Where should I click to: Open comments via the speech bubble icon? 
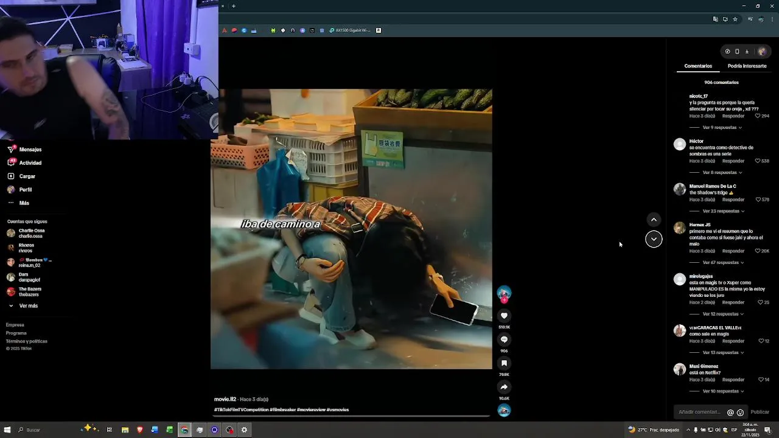504,339
